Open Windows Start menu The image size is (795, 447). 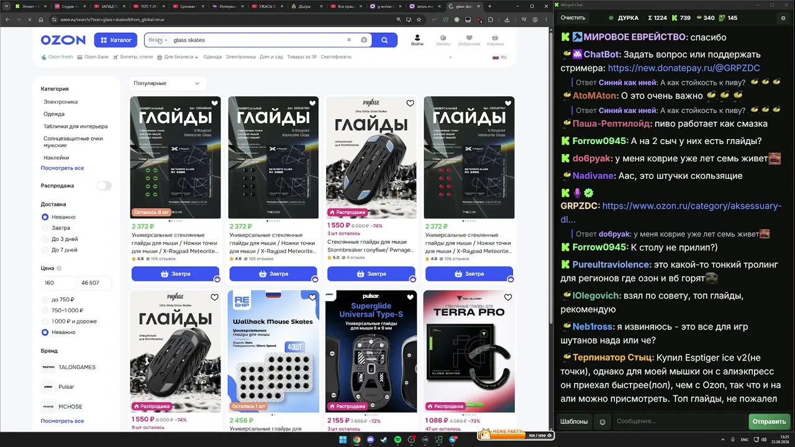click(342, 440)
